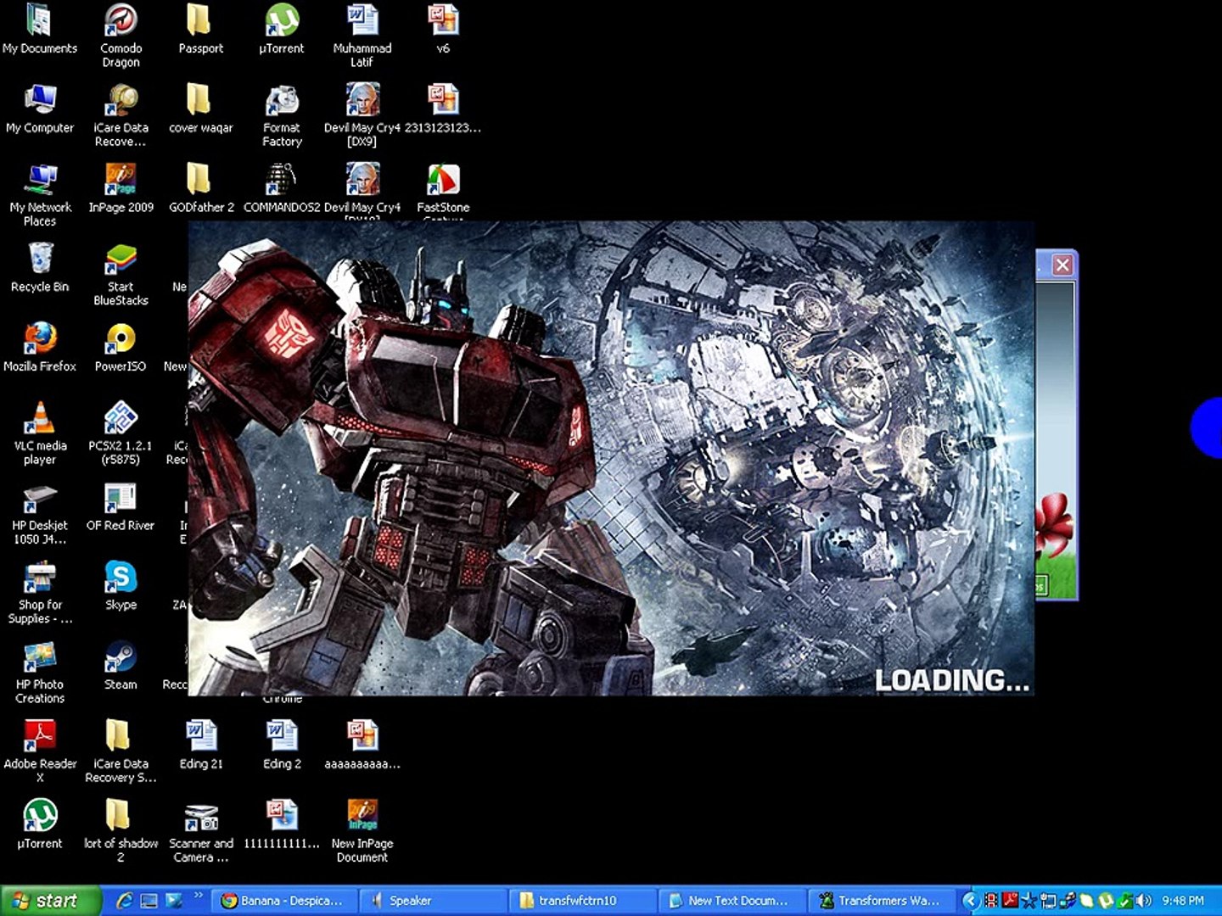Select VLC media player icon
This screenshot has width=1222, height=916.
(40, 433)
